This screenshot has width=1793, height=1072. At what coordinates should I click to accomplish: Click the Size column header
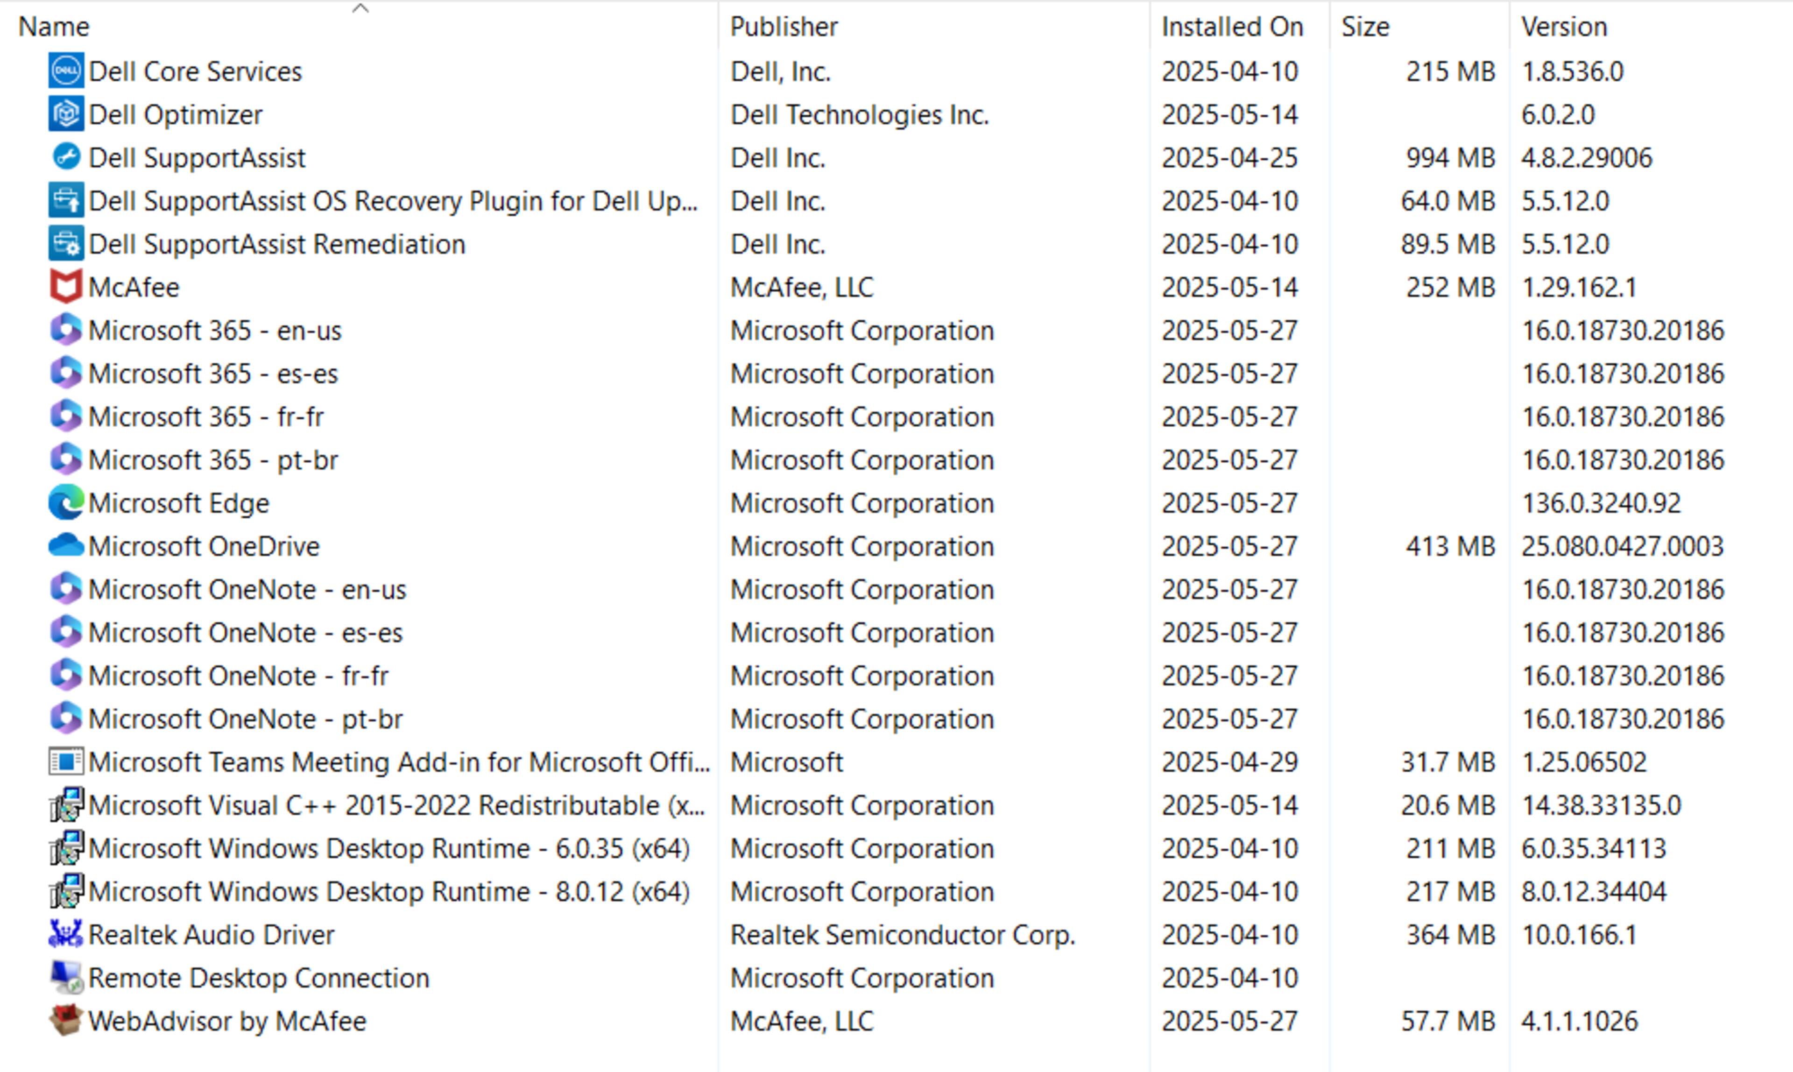[x=1365, y=27]
